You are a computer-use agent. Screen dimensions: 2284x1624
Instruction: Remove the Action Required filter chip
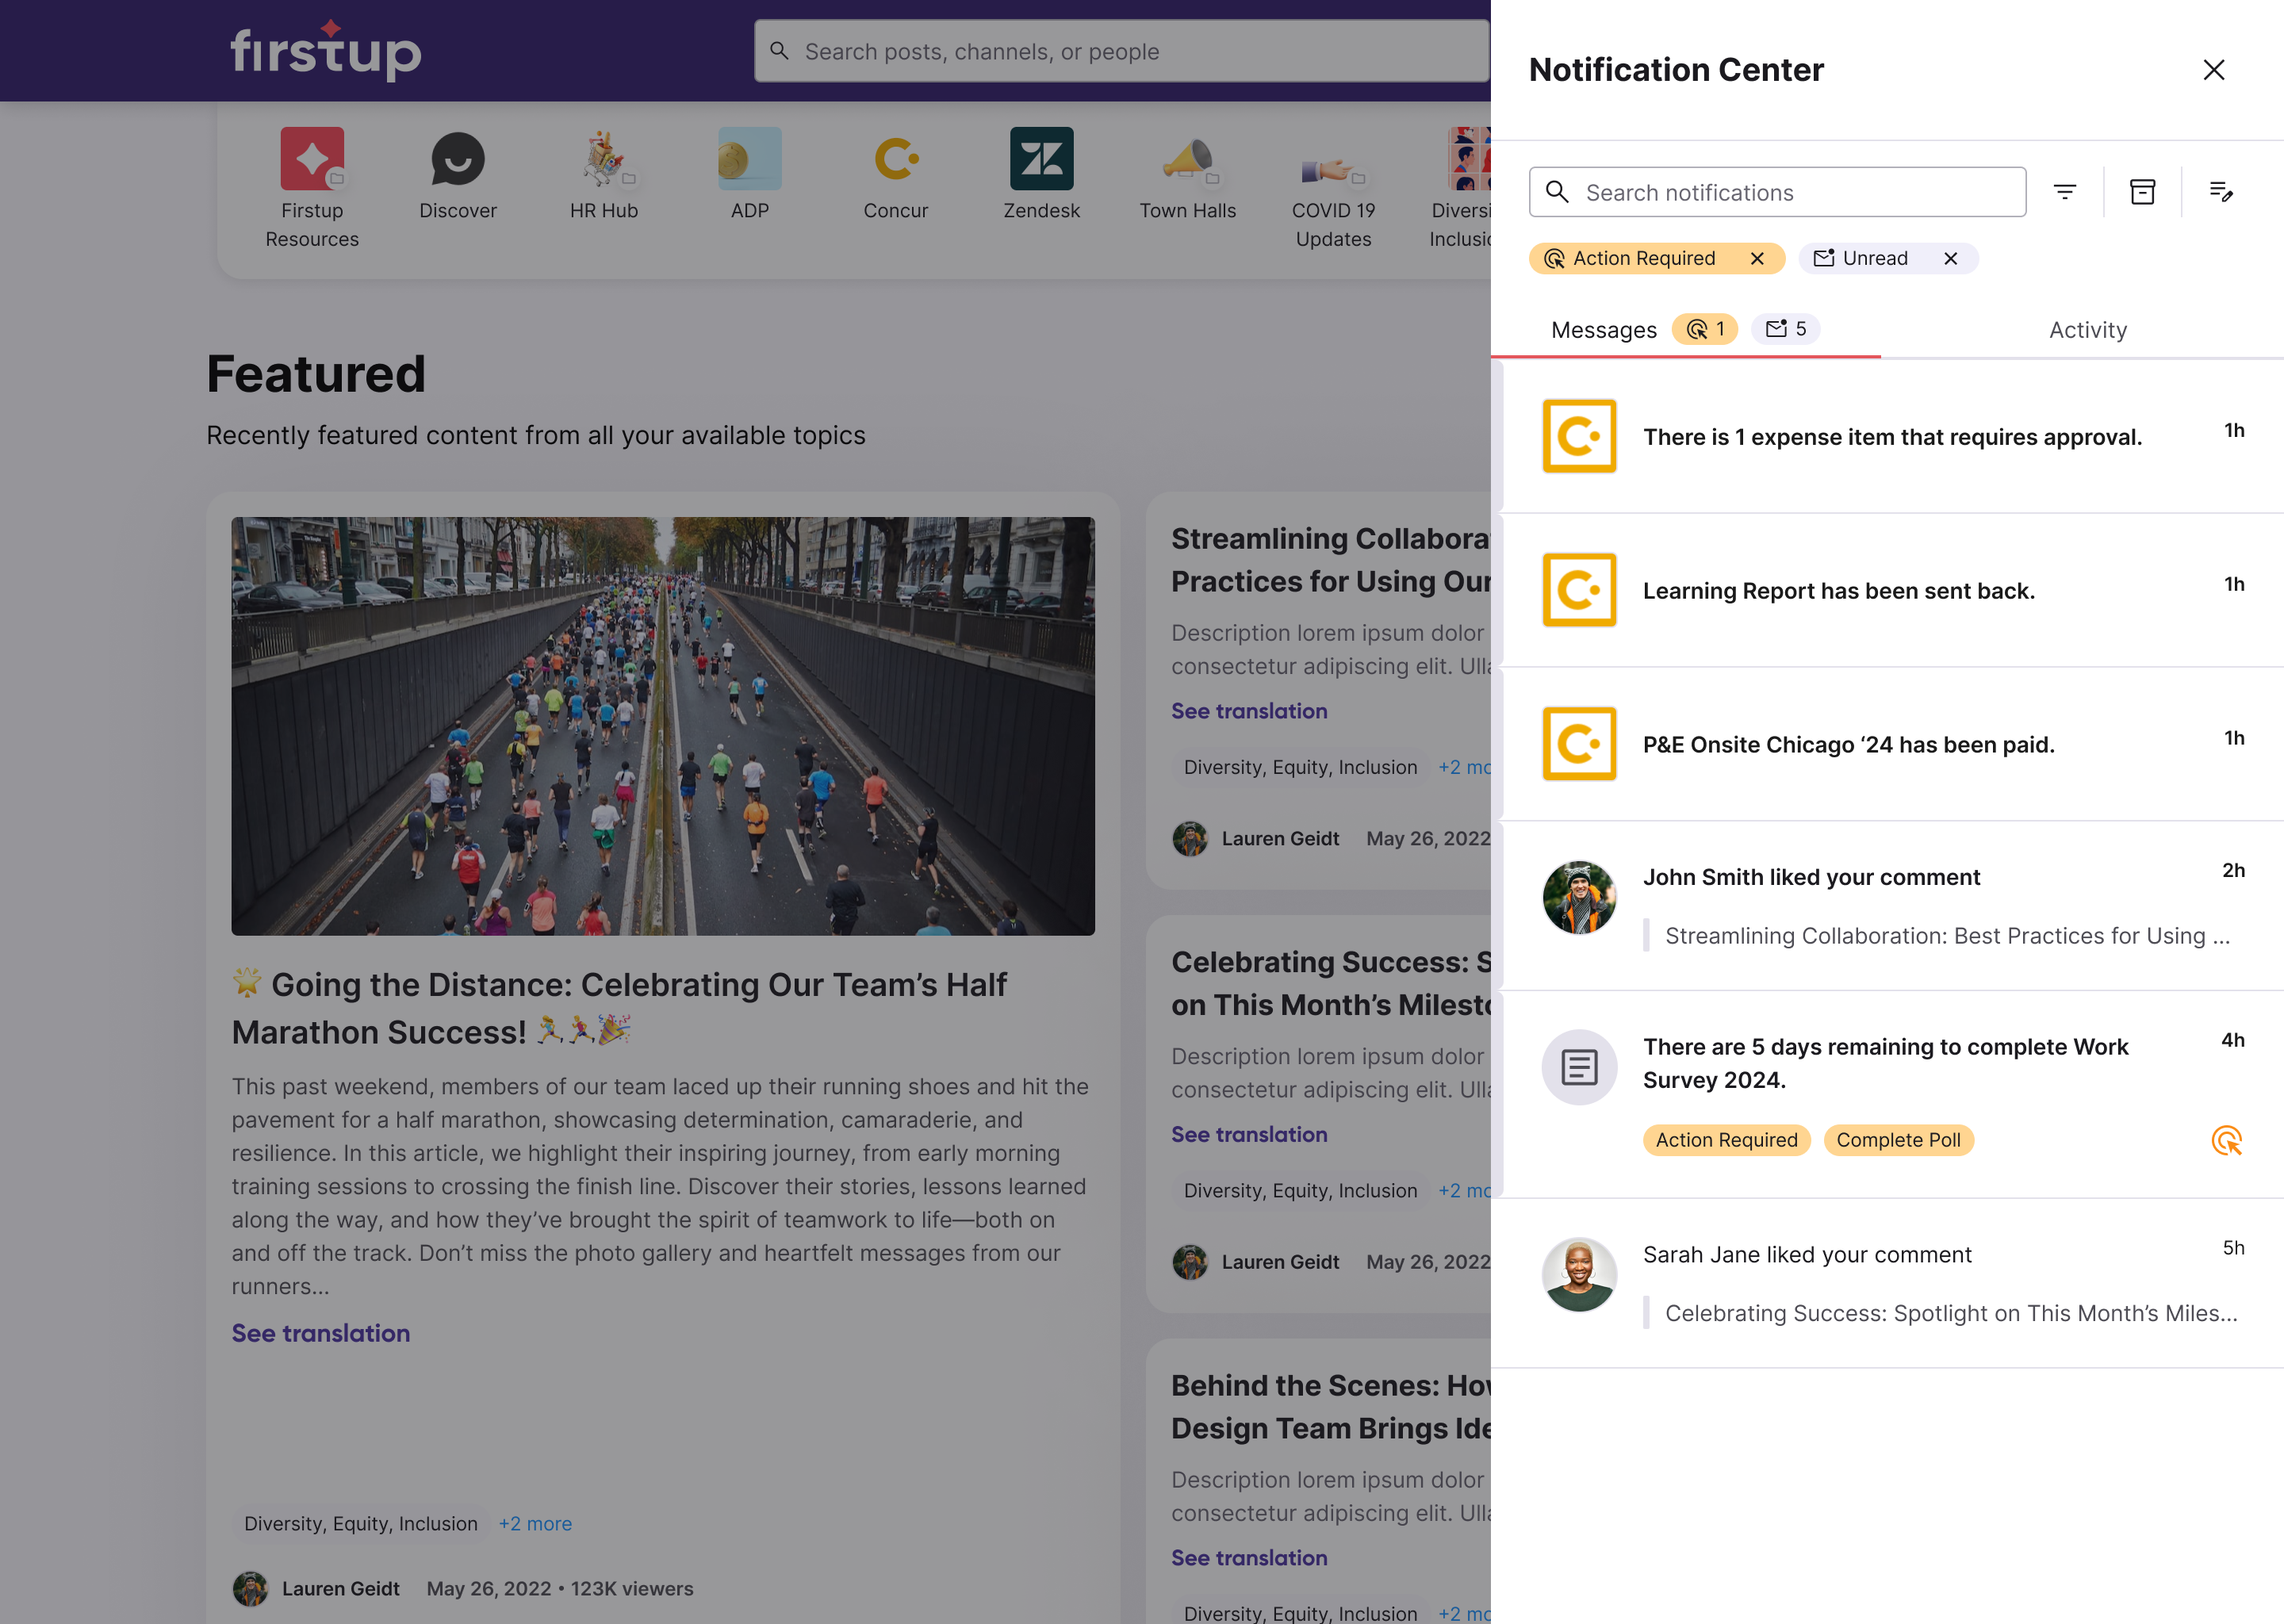pos(1757,259)
